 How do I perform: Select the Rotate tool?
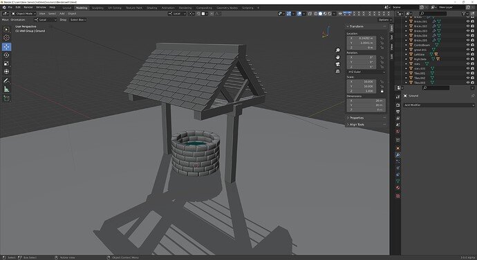point(6,55)
